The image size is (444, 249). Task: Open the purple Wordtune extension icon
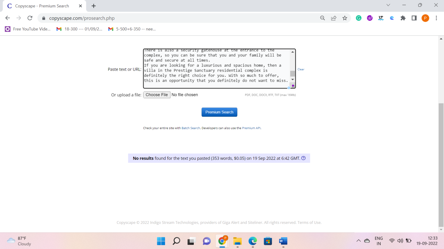click(370, 18)
